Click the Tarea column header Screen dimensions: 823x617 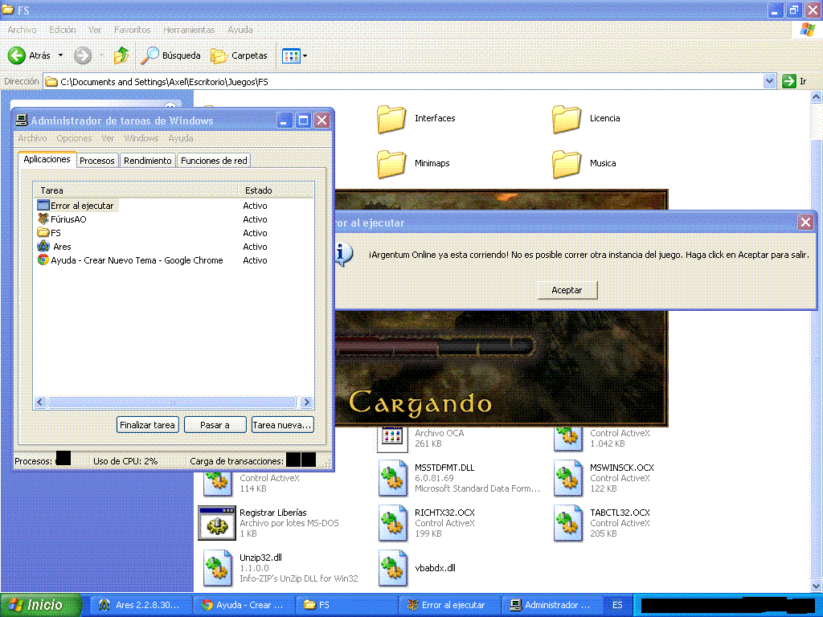pos(136,190)
